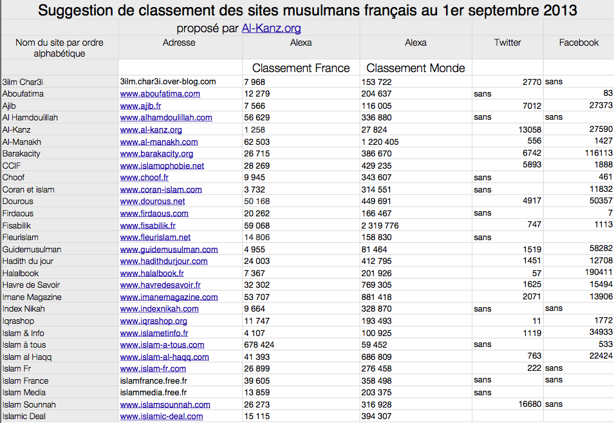This screenshot has height=423, width=614.
Task: Click the spreadsheet title heading
Action: (x=308, y=10)
